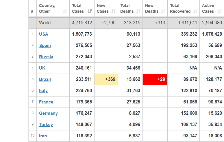This screenshot has height=142, width=224.
Task: Open the Germany country link
Action: pyautogui.click(x=49, y=113)
